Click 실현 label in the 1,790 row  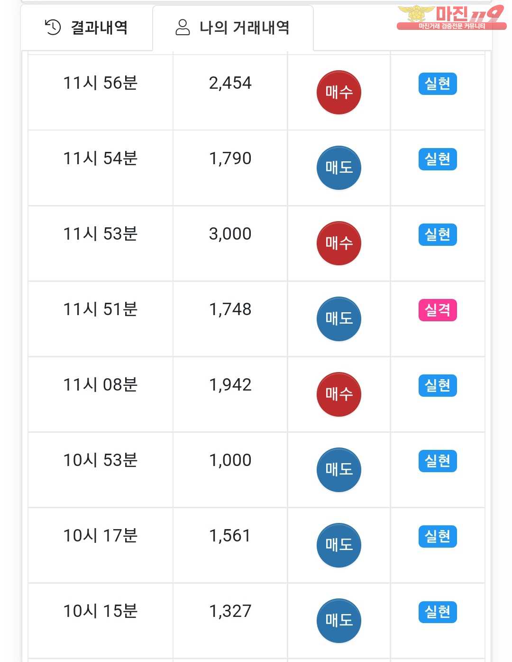[438, 159]
